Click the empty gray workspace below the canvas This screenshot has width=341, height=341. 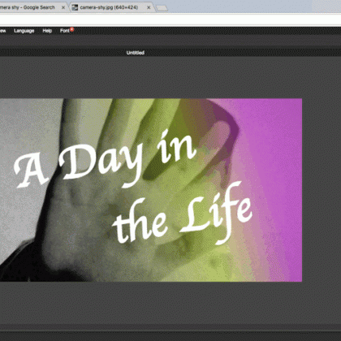coord(170,302)
